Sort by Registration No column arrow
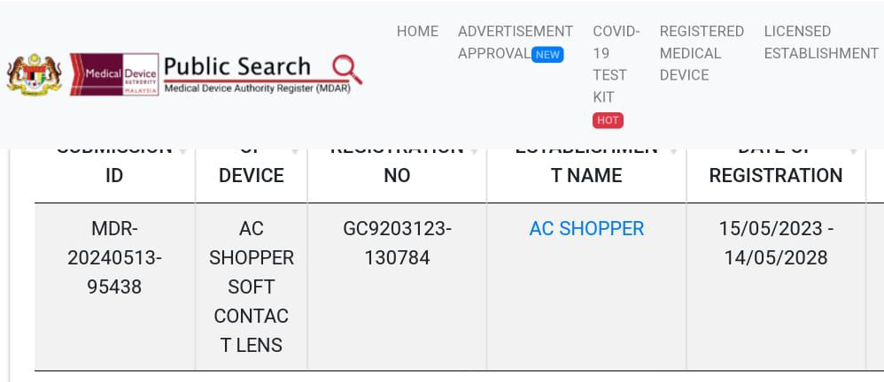 click(476, 151)
